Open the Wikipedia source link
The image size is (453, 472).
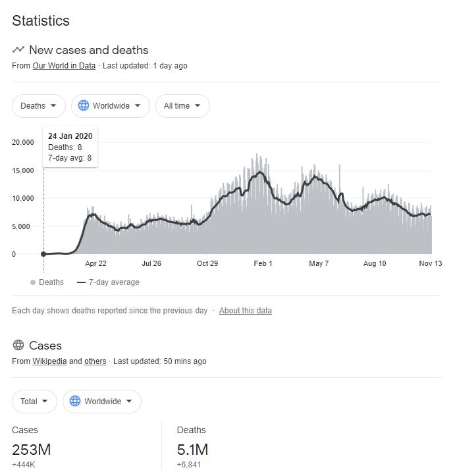point(49,361)
